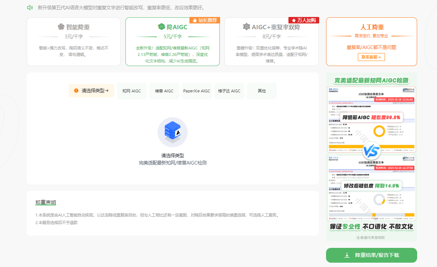Image resolution: width=437 pixels, height=267 pixels.
Task: Click the blue server stack icon
Action: (x=172, y=132)
